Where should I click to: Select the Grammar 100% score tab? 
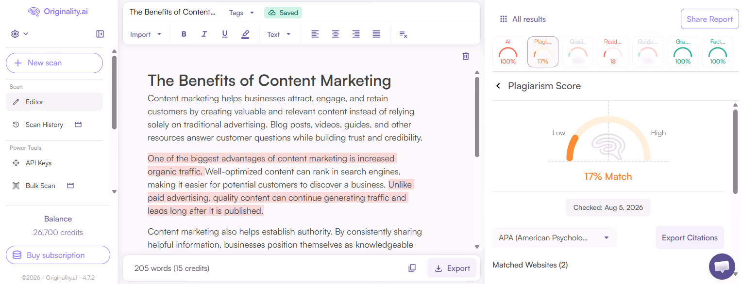[x=683, y=52]
